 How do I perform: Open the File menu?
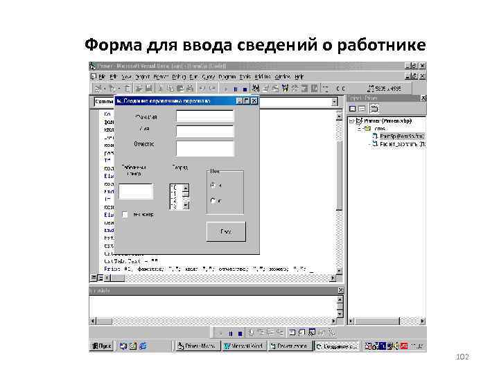point(102,77)
